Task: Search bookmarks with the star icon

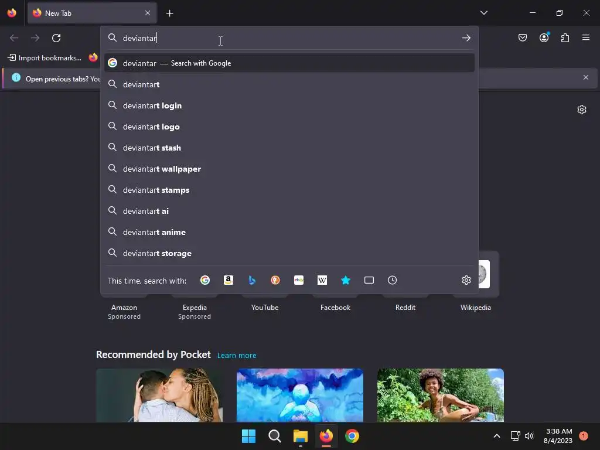Action: point(346,280)
